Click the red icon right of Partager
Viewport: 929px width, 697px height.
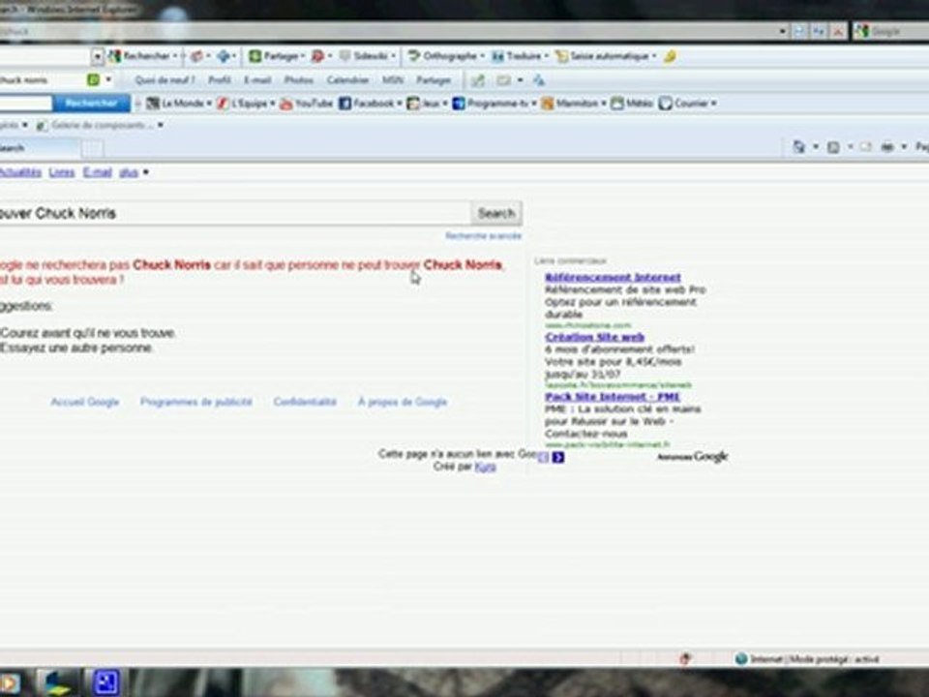tap(318, 56)
